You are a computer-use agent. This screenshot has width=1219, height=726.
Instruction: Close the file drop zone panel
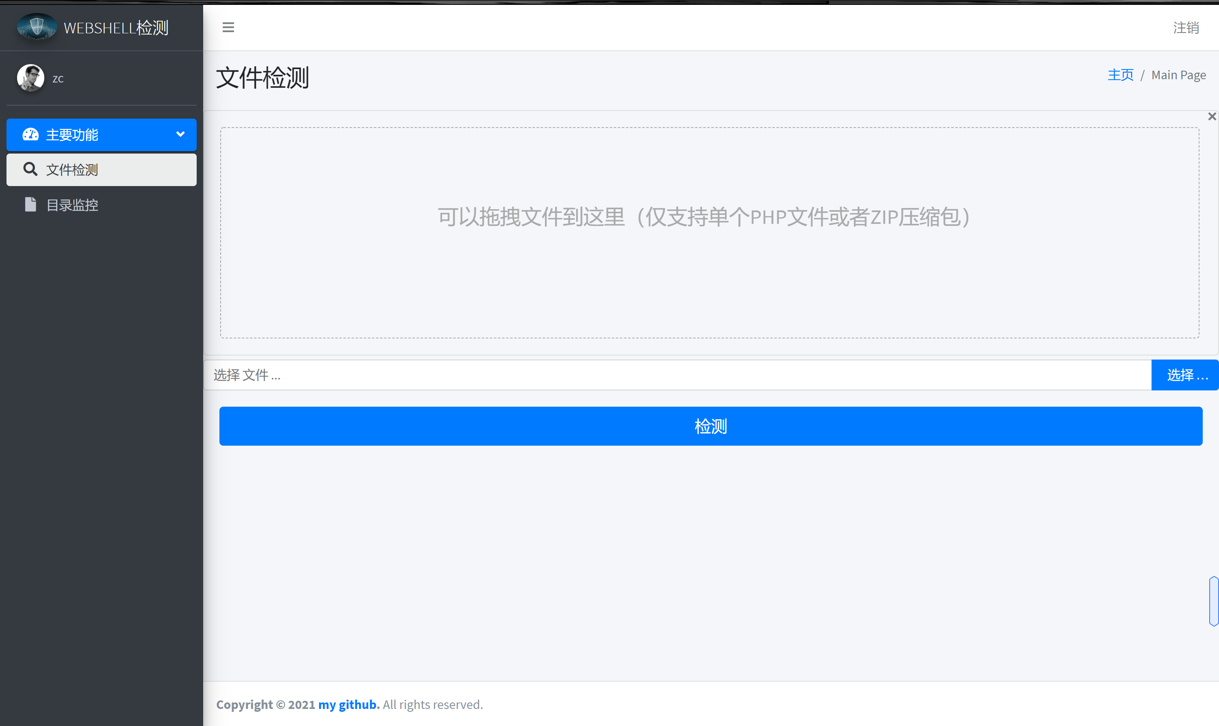1211,117
